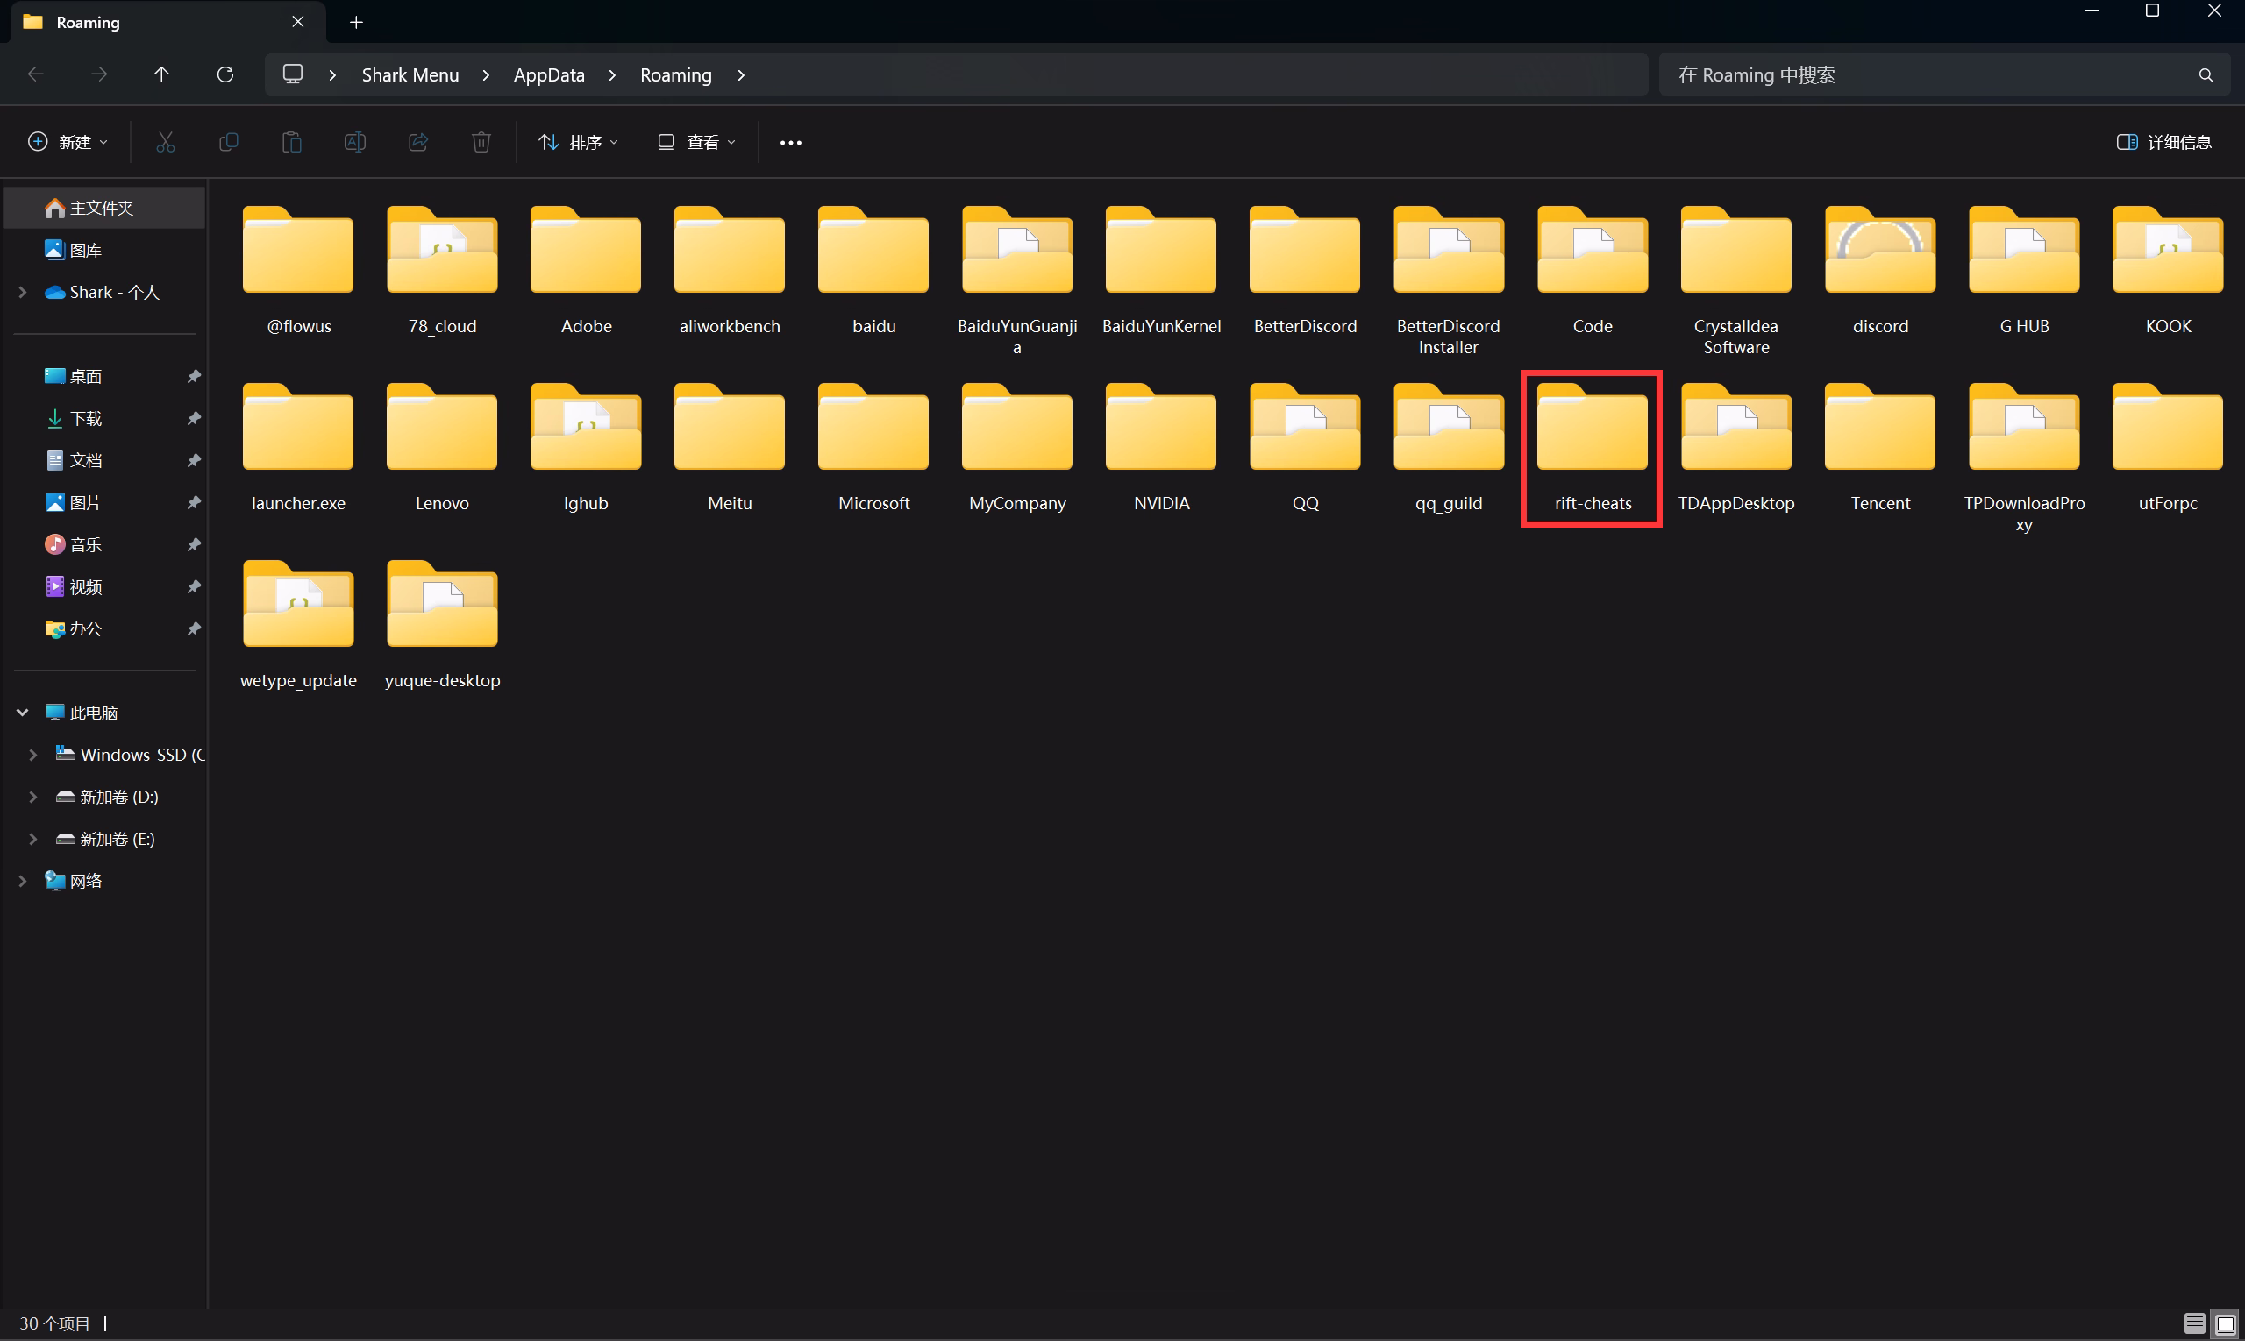Open the 排序 sort dropdown
The image size is (2245, 1341).
[579, 142]
